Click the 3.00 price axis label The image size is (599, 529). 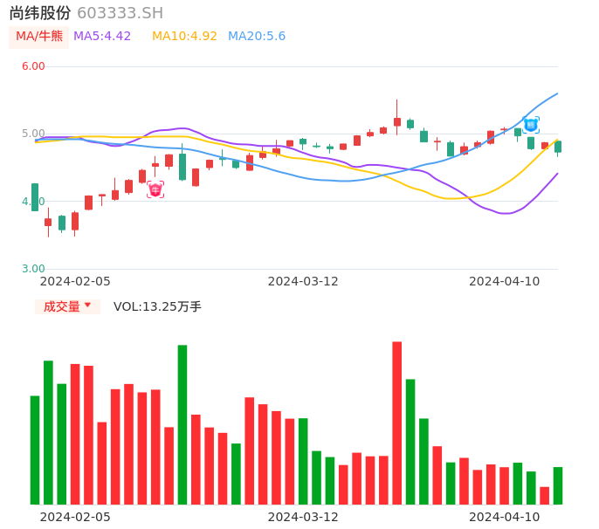click(x=33, y=269)
